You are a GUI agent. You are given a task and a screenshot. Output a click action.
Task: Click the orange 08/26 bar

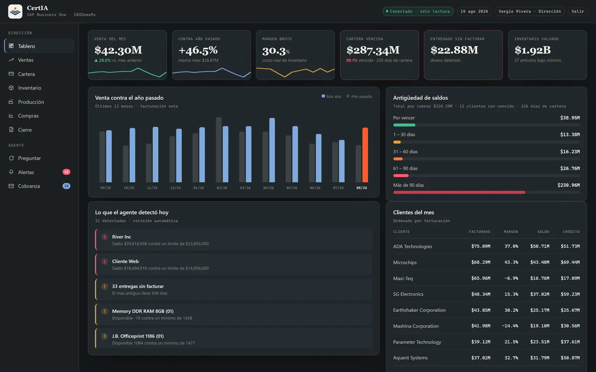pos(365,155)
